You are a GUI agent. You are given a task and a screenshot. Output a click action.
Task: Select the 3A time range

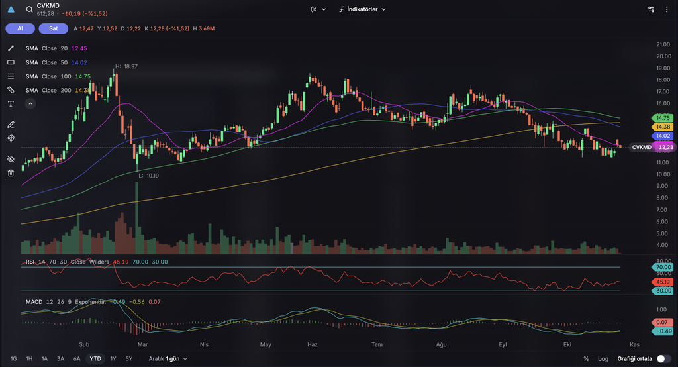60,359
